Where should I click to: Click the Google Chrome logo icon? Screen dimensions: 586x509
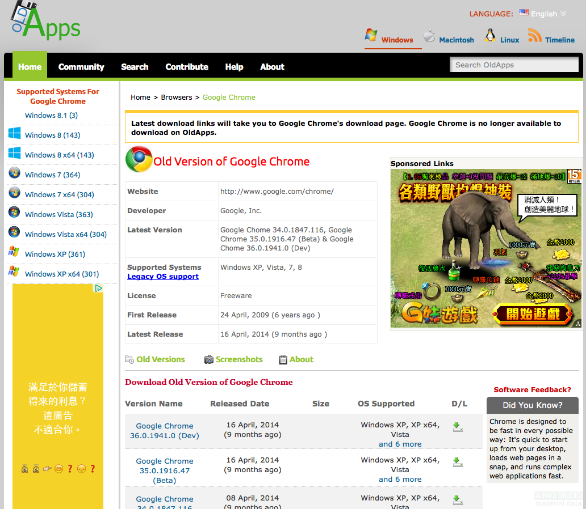(139, 159)
